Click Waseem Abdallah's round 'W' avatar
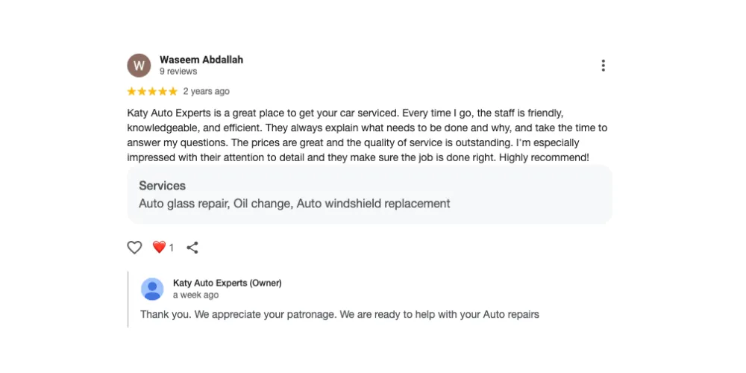 (139, 66)
